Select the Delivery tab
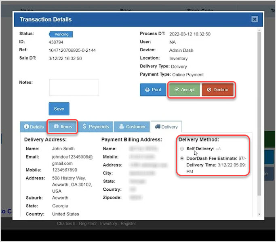 click(166, 127)
